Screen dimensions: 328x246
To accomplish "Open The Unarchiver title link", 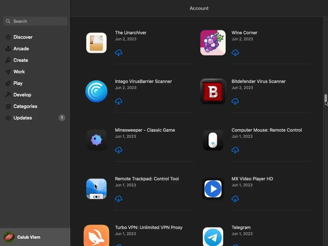I will pos(131,33).
